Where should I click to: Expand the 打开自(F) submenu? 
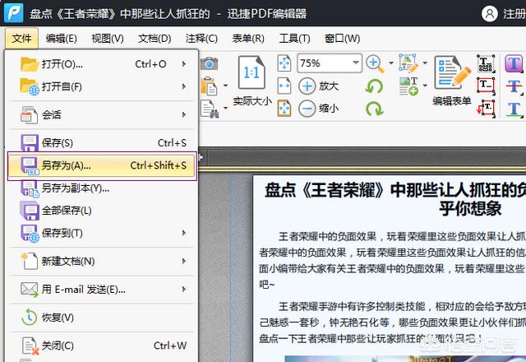tap(102, 86)
